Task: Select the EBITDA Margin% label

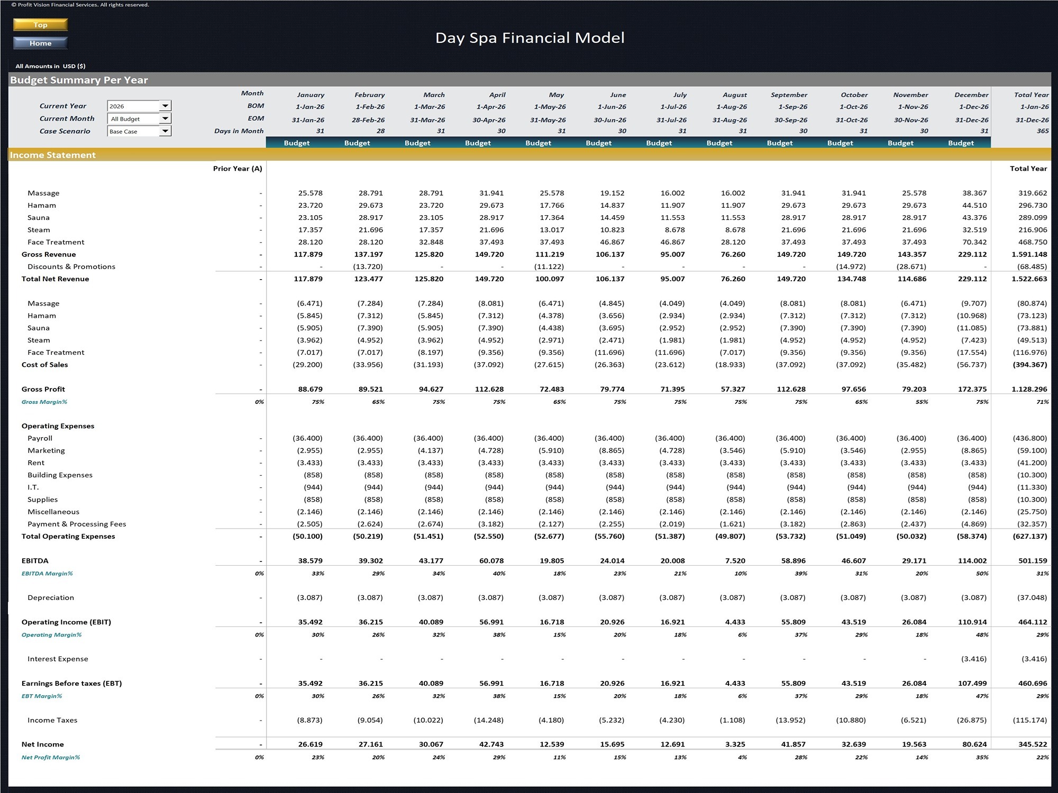Action: pyautogui.click(x=47, y=573)
